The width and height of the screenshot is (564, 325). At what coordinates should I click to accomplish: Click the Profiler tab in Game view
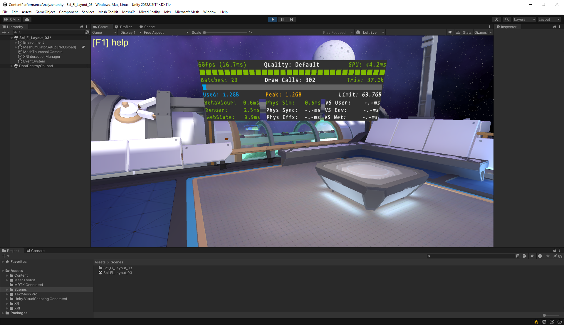pos(123,26)
